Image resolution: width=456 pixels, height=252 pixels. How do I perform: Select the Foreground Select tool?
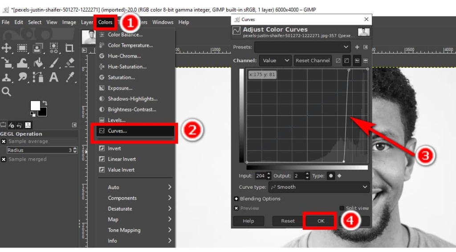(38, 48)
